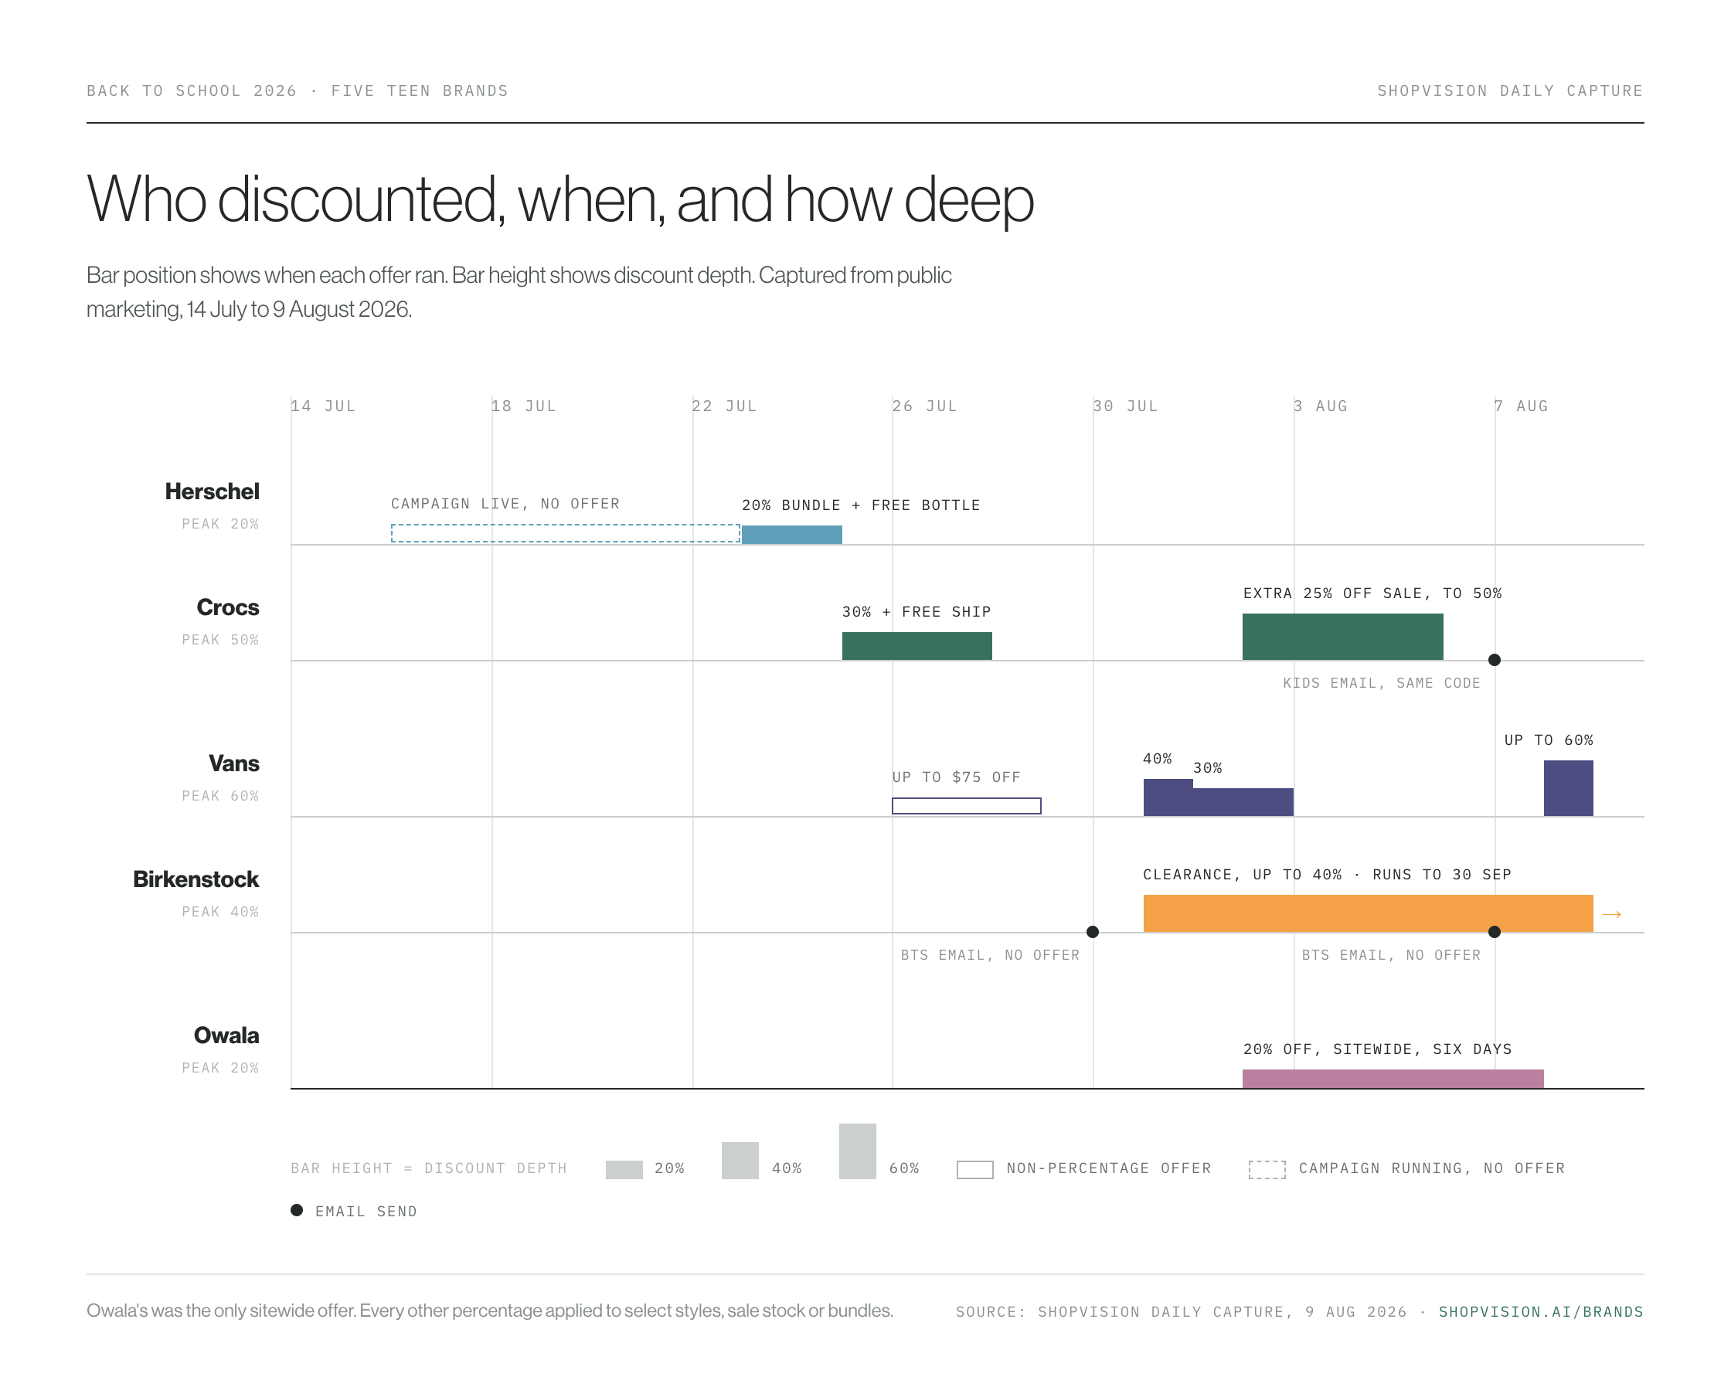Click the 'NON-PERCENTAGE OFFER' legend label
The height and width of the screenshot is (1394, 1731).
(x=1109, y=1168)
